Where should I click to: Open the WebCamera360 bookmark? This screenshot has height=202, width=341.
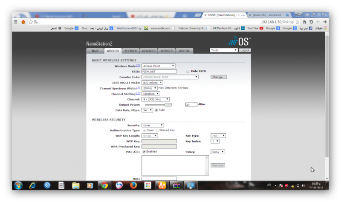pos(132,28)
